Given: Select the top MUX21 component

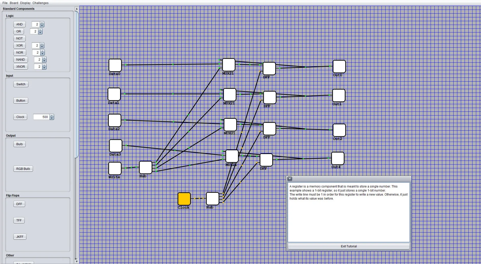Looking at the screenshot, I should pyautogui.click(x=228, y=65).
